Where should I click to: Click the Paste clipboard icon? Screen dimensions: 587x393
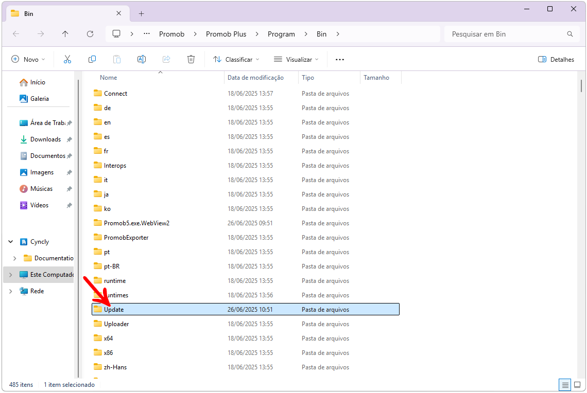pos(117,60)
